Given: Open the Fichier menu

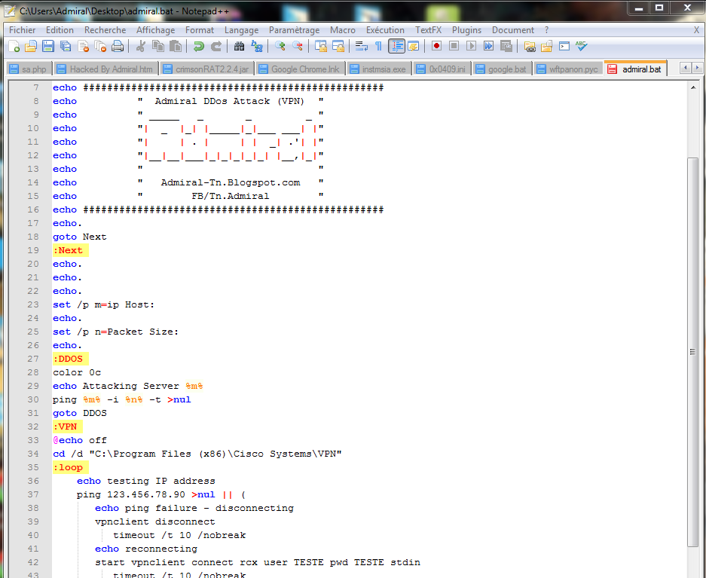Looking at the screenshot, I should (x=22, y=30).
